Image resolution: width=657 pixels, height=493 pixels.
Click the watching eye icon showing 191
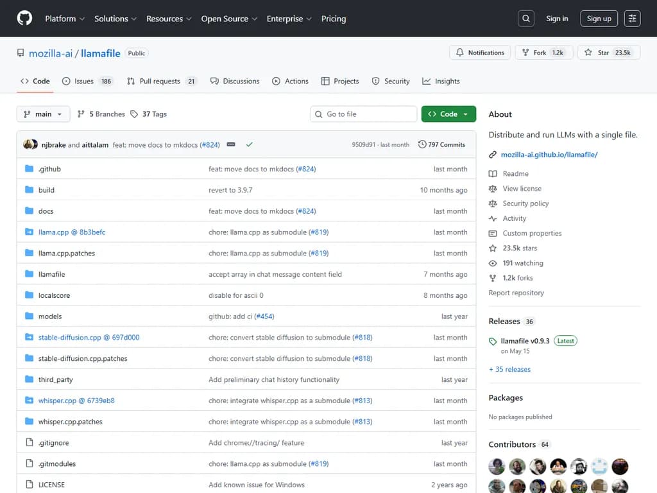tap(493, 263)
